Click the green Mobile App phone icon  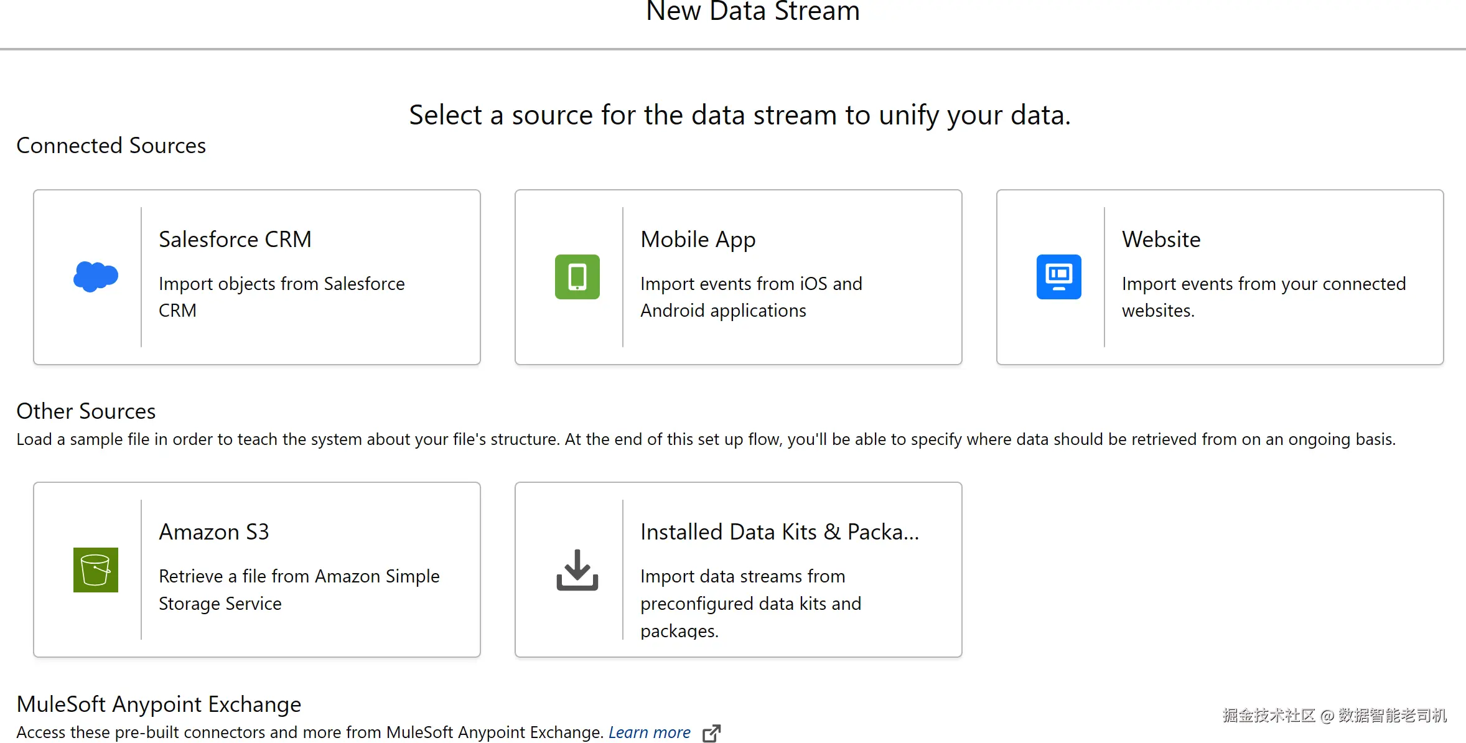pyautogui.click(x=577, y=277)
